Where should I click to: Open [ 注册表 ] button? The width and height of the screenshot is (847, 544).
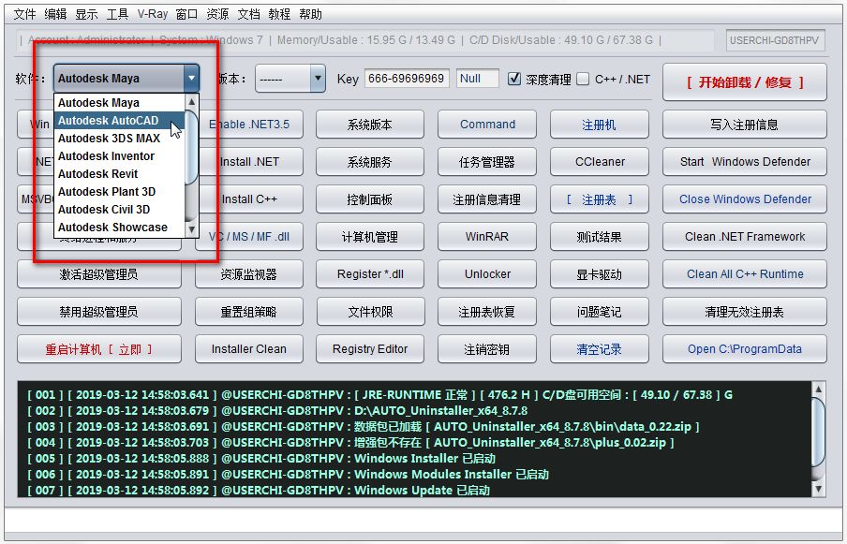pos(599,199)
